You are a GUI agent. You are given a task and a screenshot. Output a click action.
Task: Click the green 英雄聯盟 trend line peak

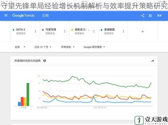73,76
